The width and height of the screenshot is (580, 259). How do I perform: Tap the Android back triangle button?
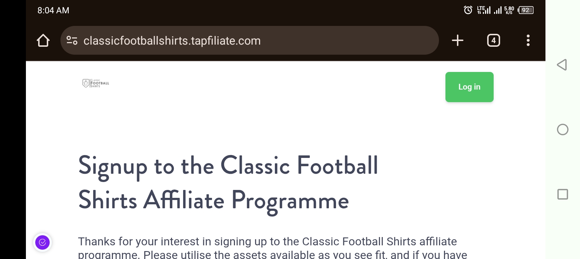click(562, 65)
